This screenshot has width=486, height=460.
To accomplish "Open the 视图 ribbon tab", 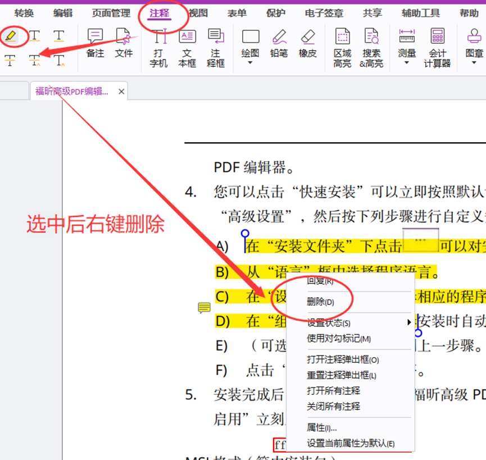I will click(198, 13).
